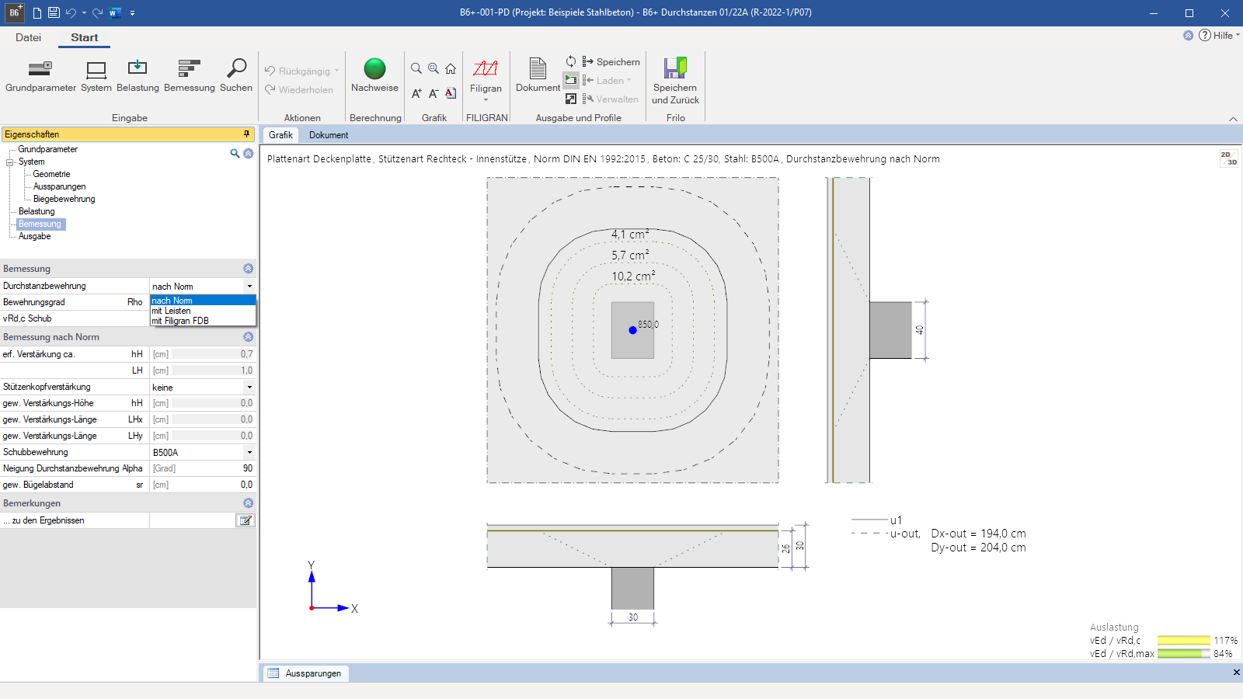This screenshot has height=699, width=1243.
Task: Click the font settings icon in Grafik
Action: pos(451,93)
